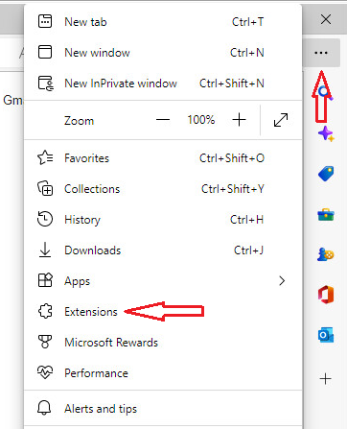
Task: Open the Games sidebar icon
Action: point(326,254)
